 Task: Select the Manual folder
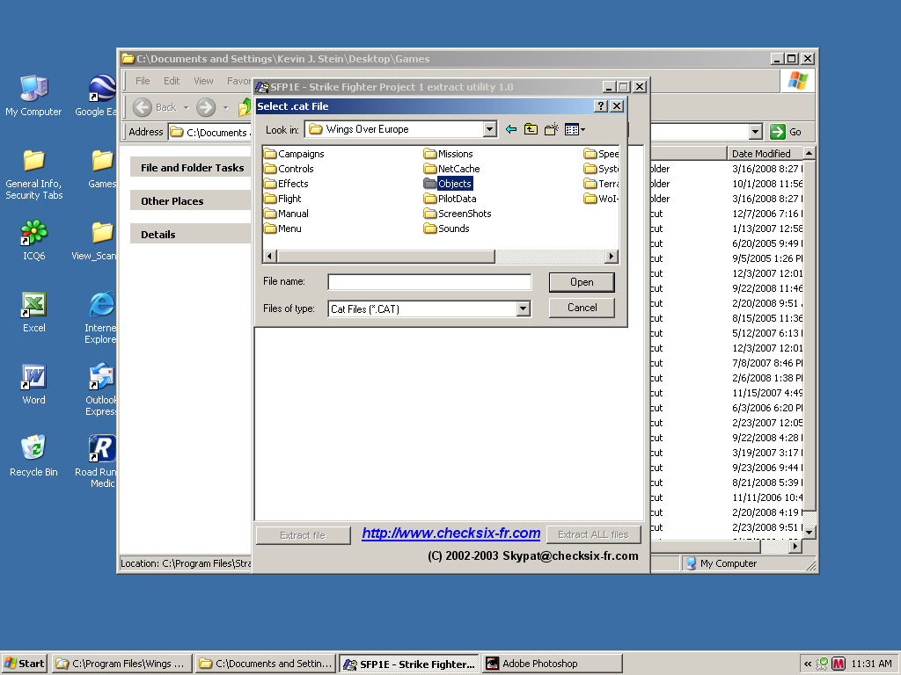(x=286, y=214)
